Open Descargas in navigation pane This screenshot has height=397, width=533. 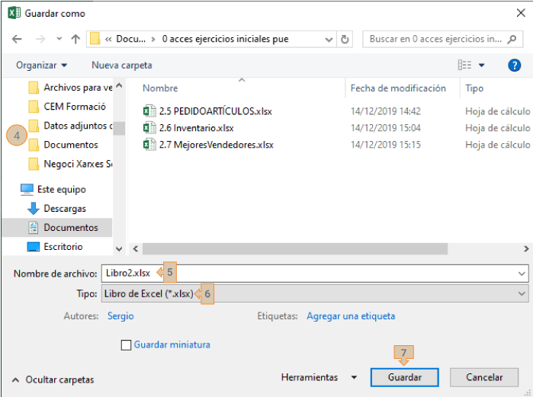tap(56, 209)
